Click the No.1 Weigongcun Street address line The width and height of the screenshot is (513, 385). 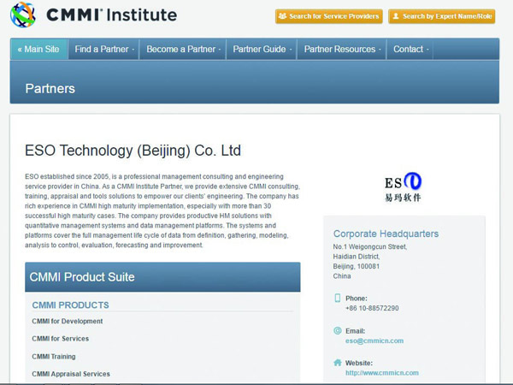tap(370, 246)
